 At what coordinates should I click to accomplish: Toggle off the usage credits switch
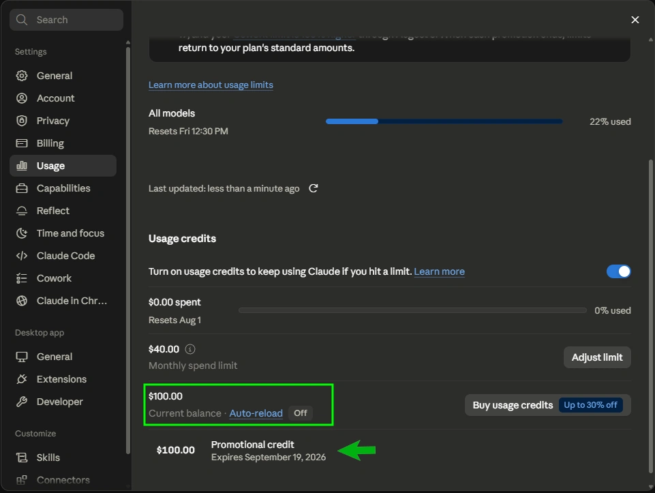619,271
